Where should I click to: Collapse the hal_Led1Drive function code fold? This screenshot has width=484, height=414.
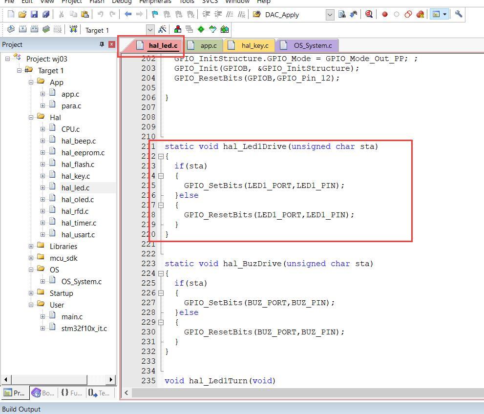pos(161,156)
